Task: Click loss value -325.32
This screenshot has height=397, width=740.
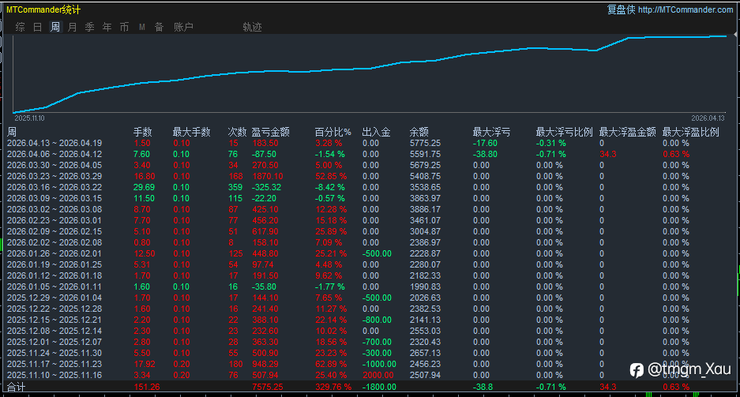Action: [x=267, y=187]
